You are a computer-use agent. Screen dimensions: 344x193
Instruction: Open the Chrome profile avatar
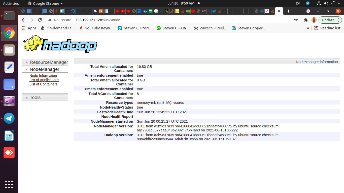(314, 20)
